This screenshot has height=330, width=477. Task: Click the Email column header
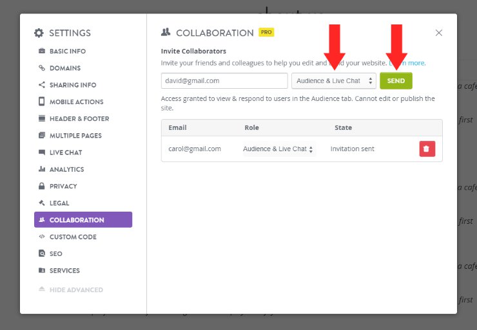coord(177,127)
